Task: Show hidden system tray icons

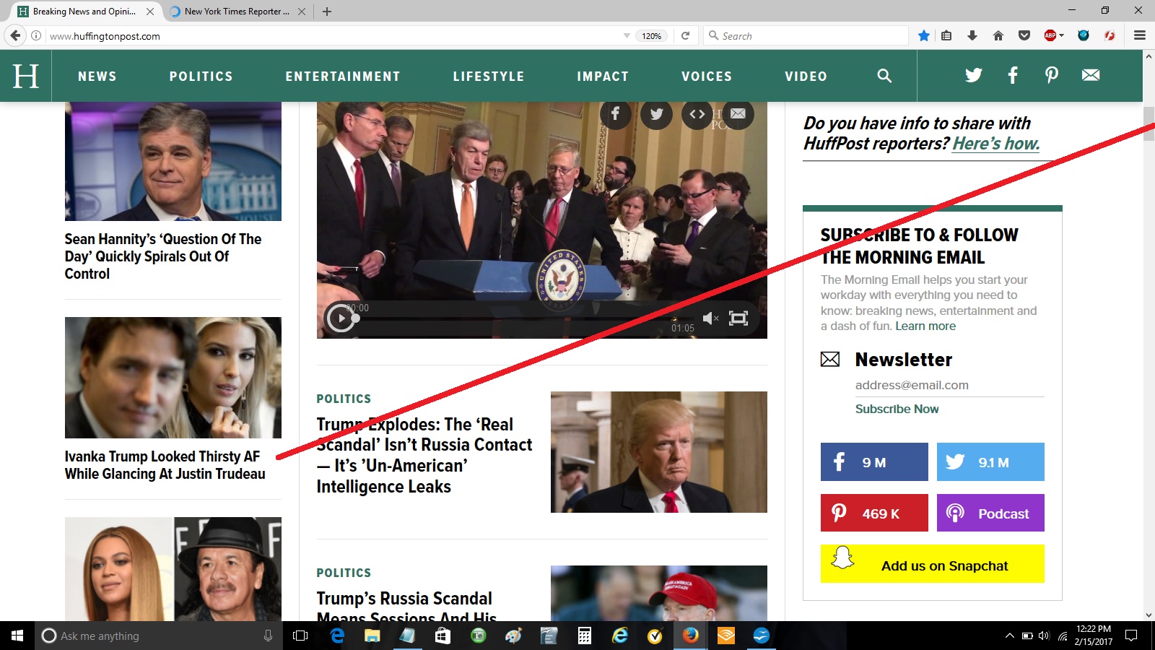Action: pos(1009,636)
